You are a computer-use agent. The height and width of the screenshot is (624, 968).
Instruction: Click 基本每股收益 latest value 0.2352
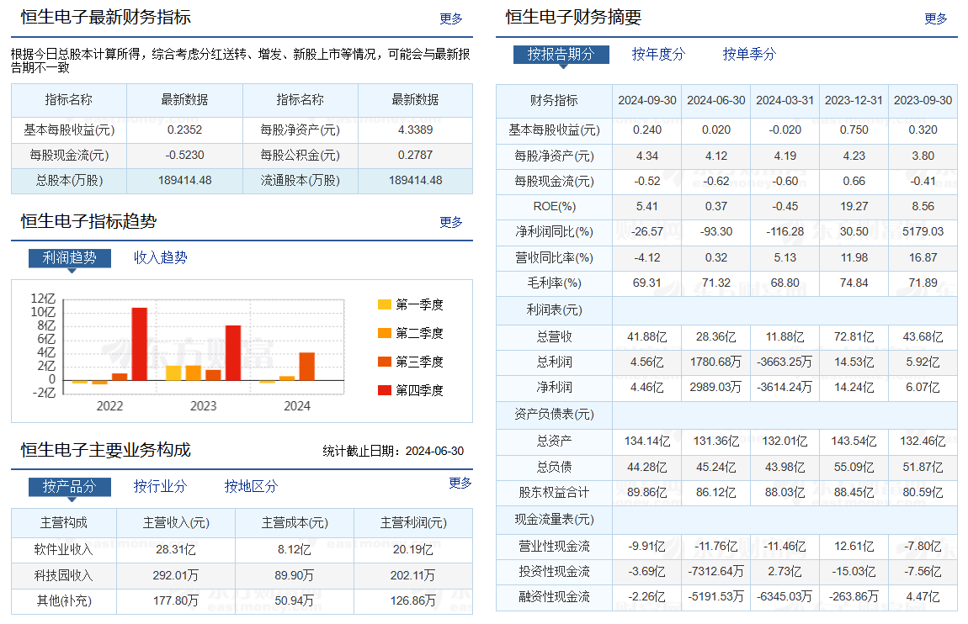[184, 130]
